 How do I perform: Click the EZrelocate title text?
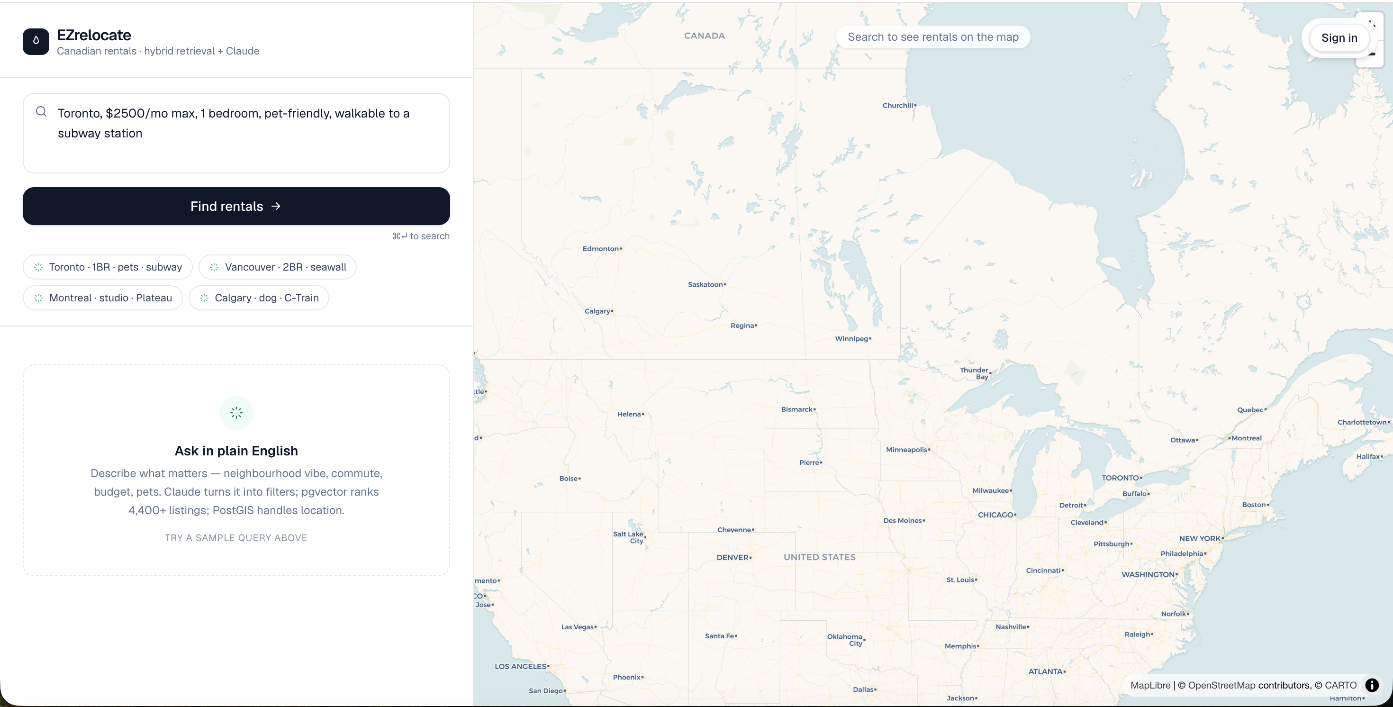94,35
